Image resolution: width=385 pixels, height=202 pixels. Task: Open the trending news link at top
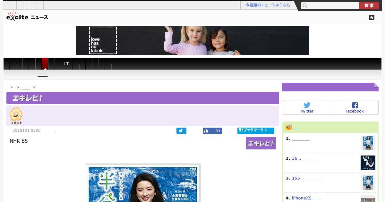[x=268, y=5]
